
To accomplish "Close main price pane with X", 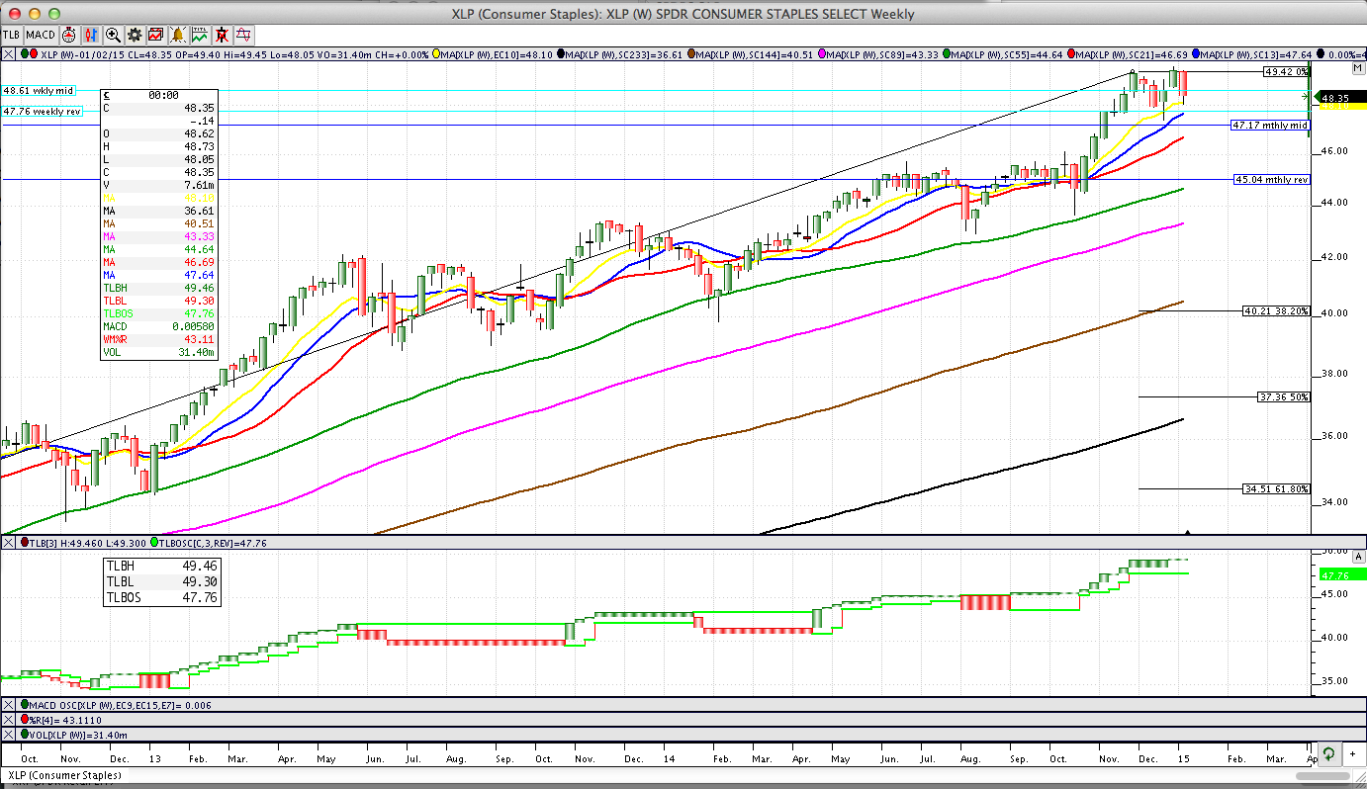I will click(8, 54).
